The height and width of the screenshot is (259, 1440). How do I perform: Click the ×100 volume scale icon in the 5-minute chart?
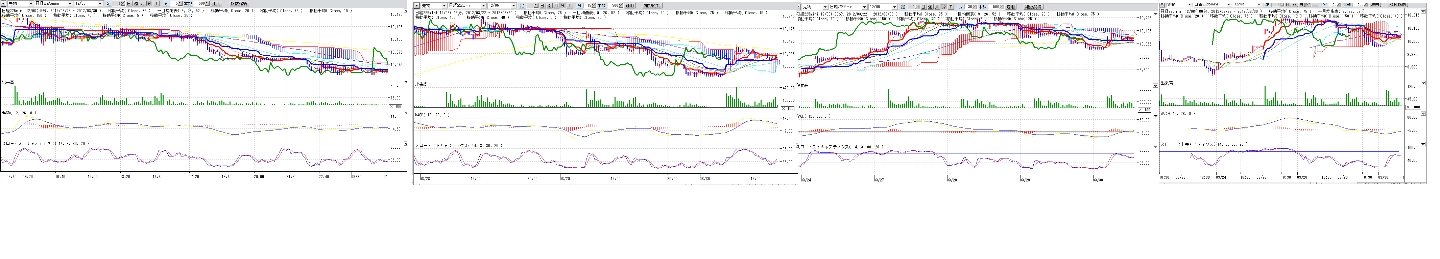pyautogui.click(x=395, y=107)
